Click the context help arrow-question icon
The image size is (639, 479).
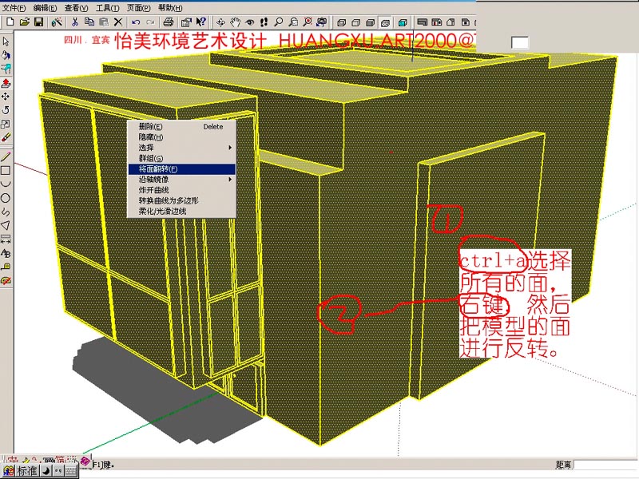201,22
